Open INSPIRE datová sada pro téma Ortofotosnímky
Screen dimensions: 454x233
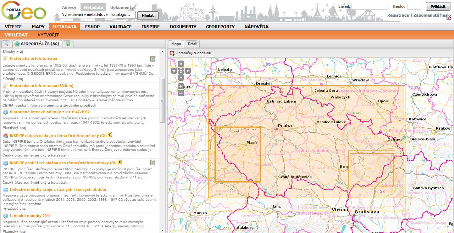(x=58, y=135)
